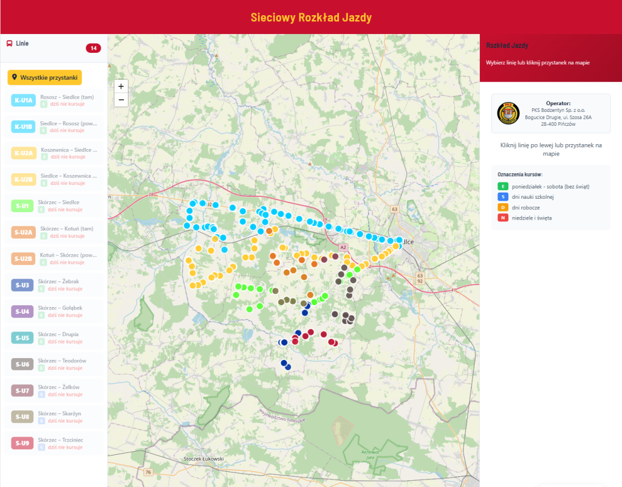Click the blue S legend badge
This screenshot has height=487, width=622.
502,197
